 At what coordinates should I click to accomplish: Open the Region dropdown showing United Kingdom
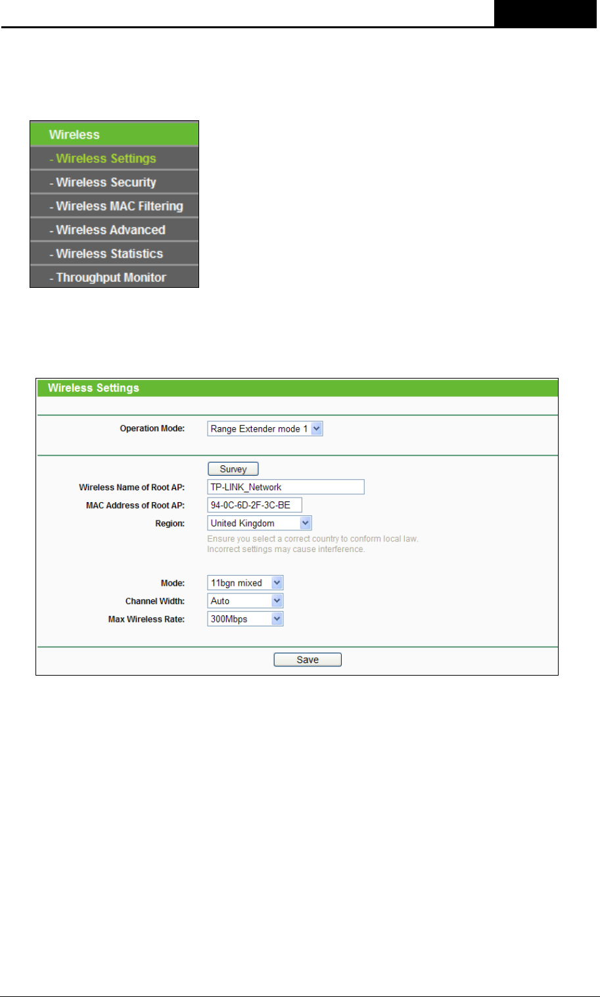point(260,523)
